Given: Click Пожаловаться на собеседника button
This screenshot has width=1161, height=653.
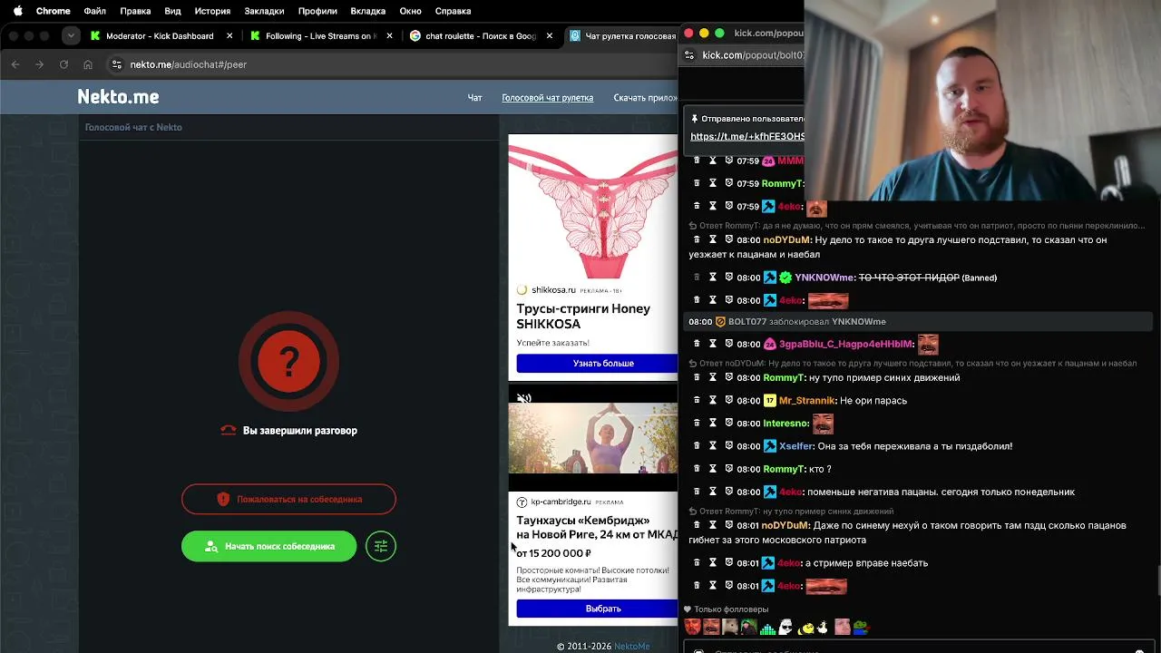Looking at the screenshot, I should click(288, 499).
